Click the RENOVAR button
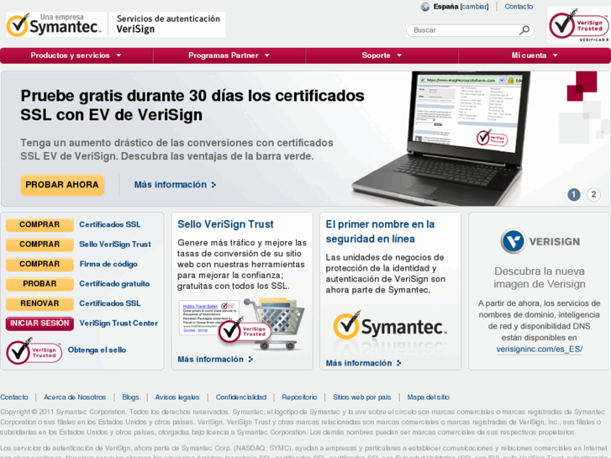The image size is (611, 458). click(40, 303)
